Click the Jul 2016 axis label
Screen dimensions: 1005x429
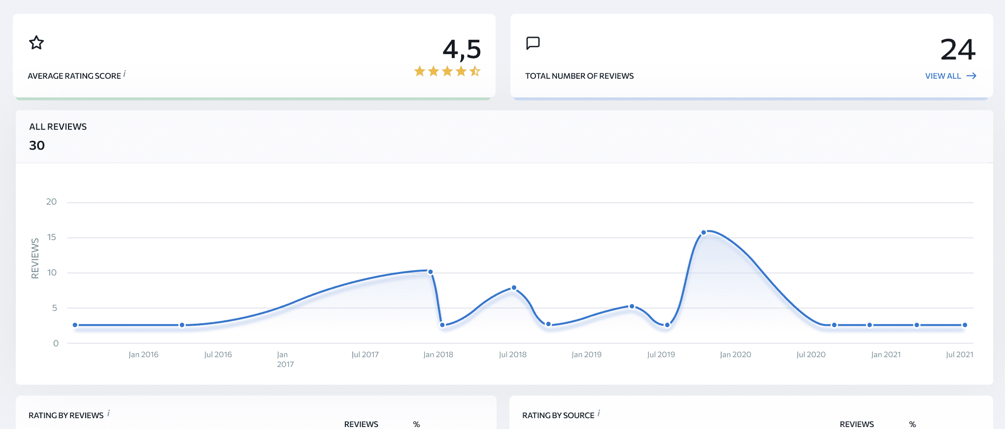pyautogui.click(x=218, y=355)
